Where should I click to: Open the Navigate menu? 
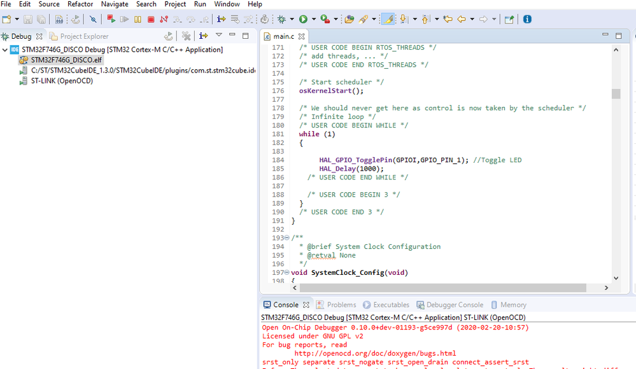(115, 4)
